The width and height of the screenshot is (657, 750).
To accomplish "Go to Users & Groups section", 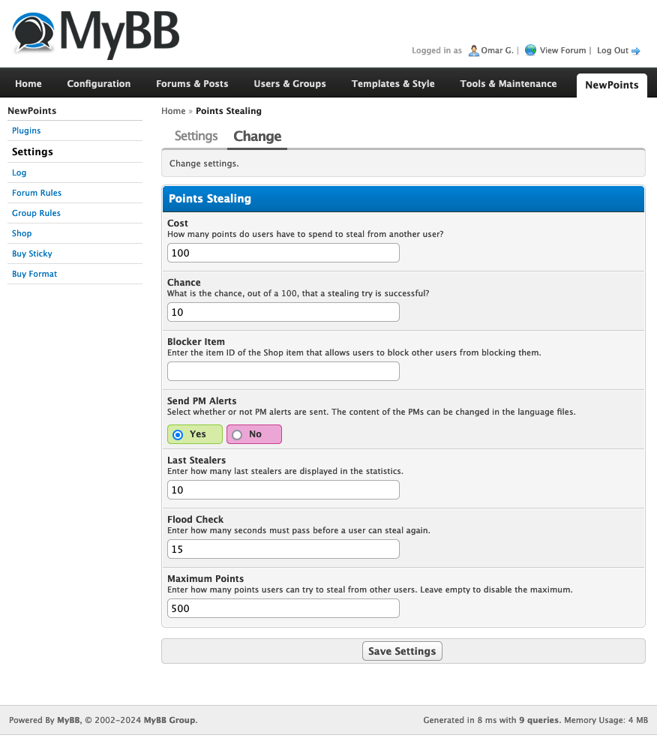I will pos(289,84).
